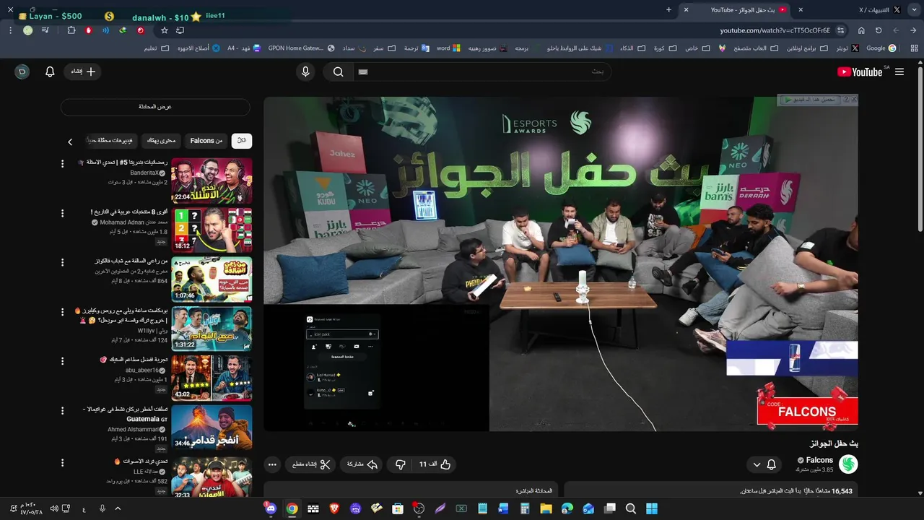Show hidden system tray icons chevron
The image size is (924, 520).
[118, 508]
